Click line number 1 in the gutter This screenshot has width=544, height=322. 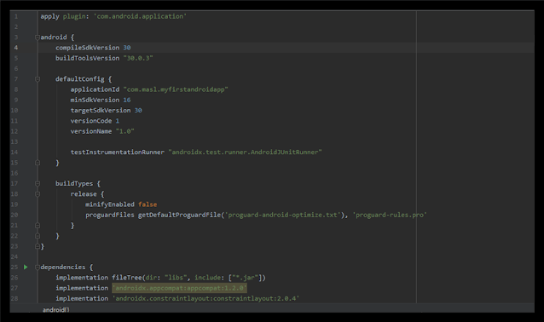[16, 16]
